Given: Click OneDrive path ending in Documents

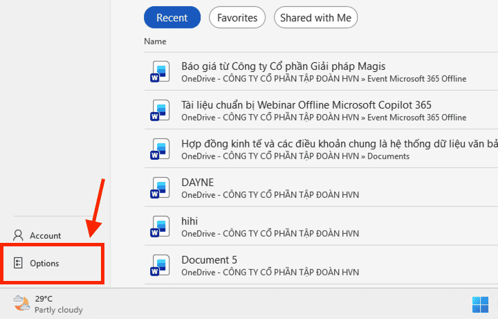Looking at the screenshot, I should tap(295, 156).
